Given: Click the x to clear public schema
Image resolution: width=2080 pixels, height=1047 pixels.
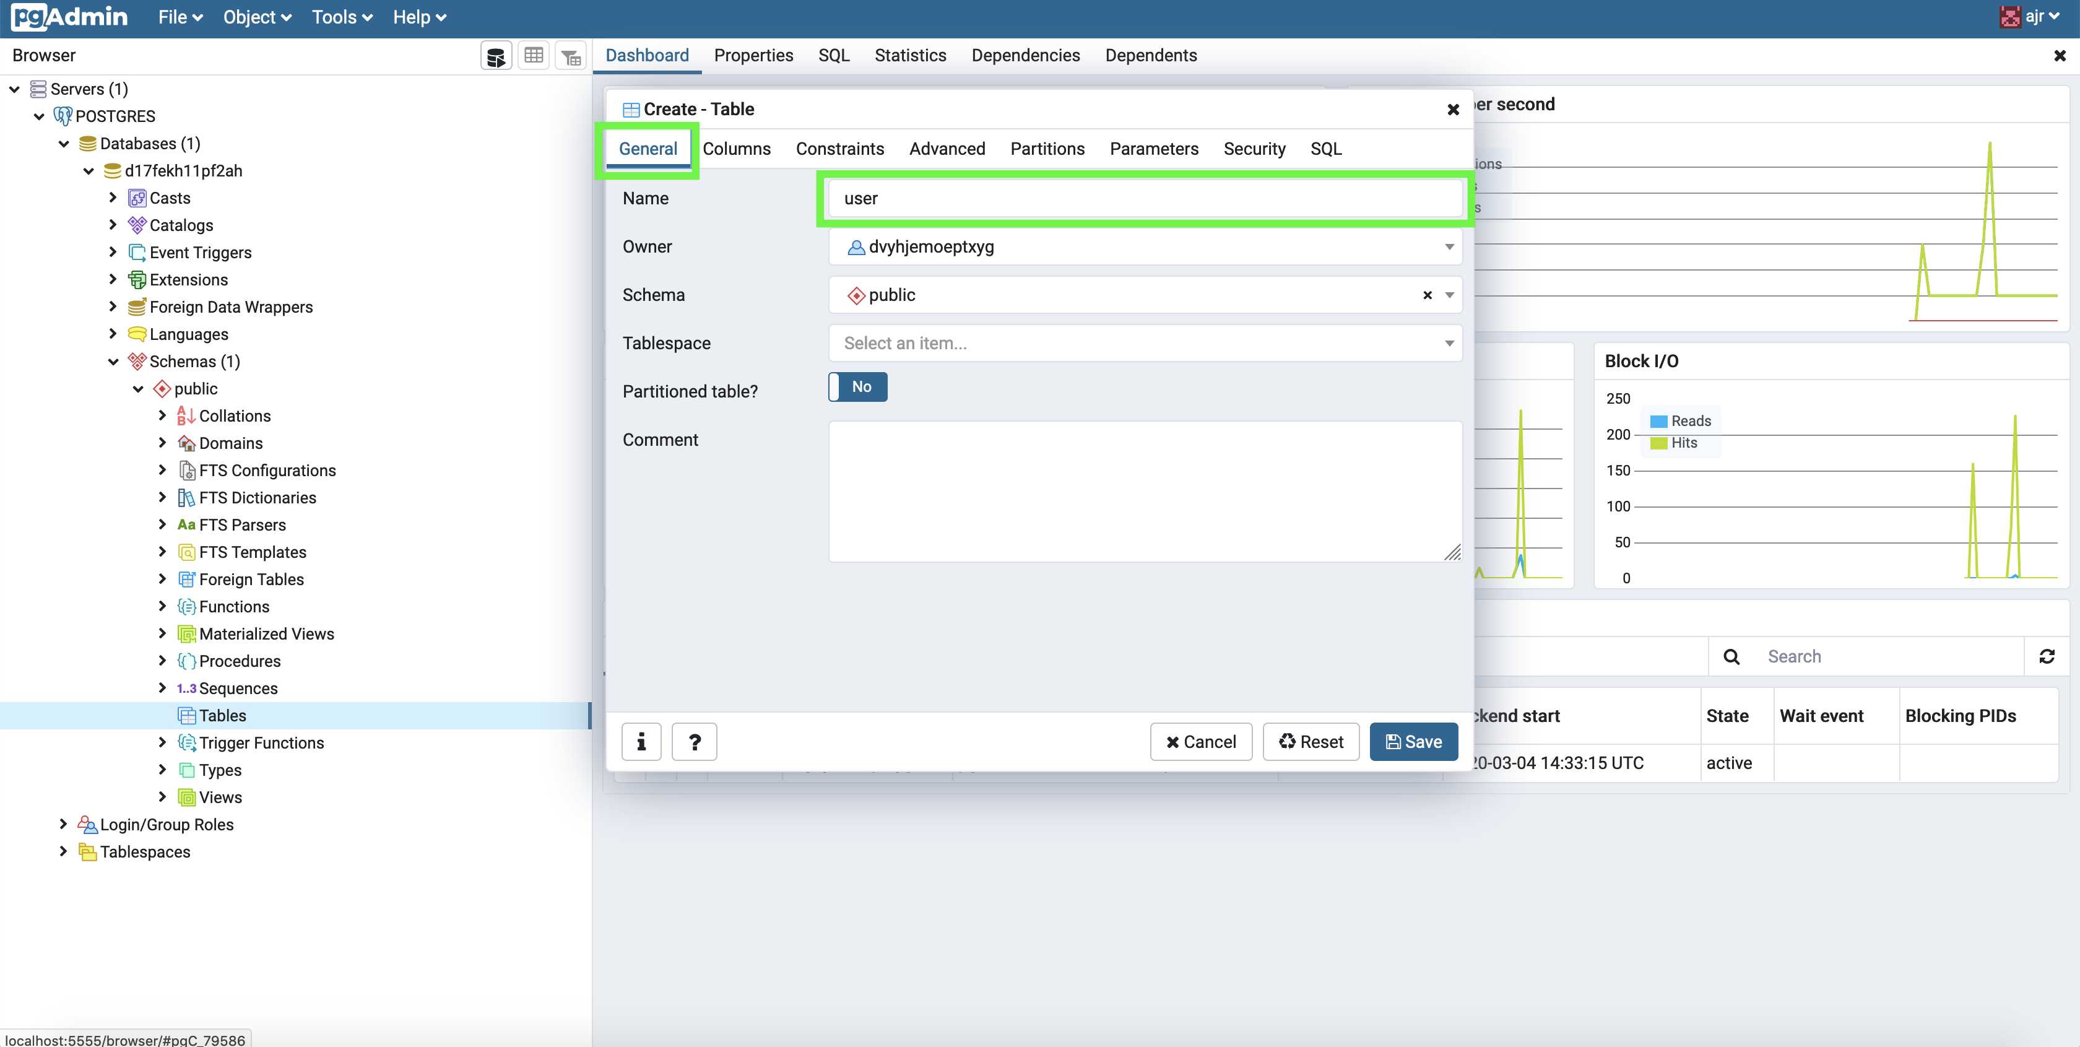Looking at the screenshot, I should 1427,295.
